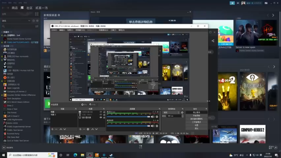The height and width of the screenshot is (158, 281).
Task: Open Little Nightmares cover in recent games
Action: [253, 91]
